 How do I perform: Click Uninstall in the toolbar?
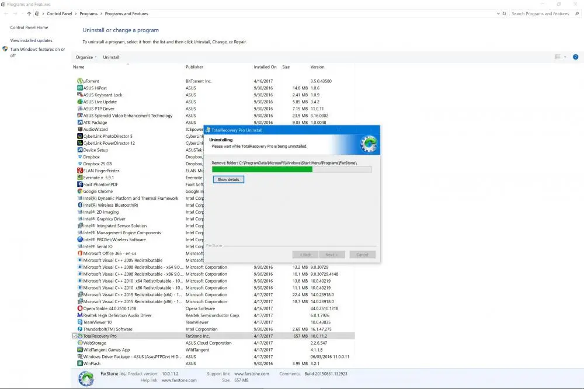111,57
